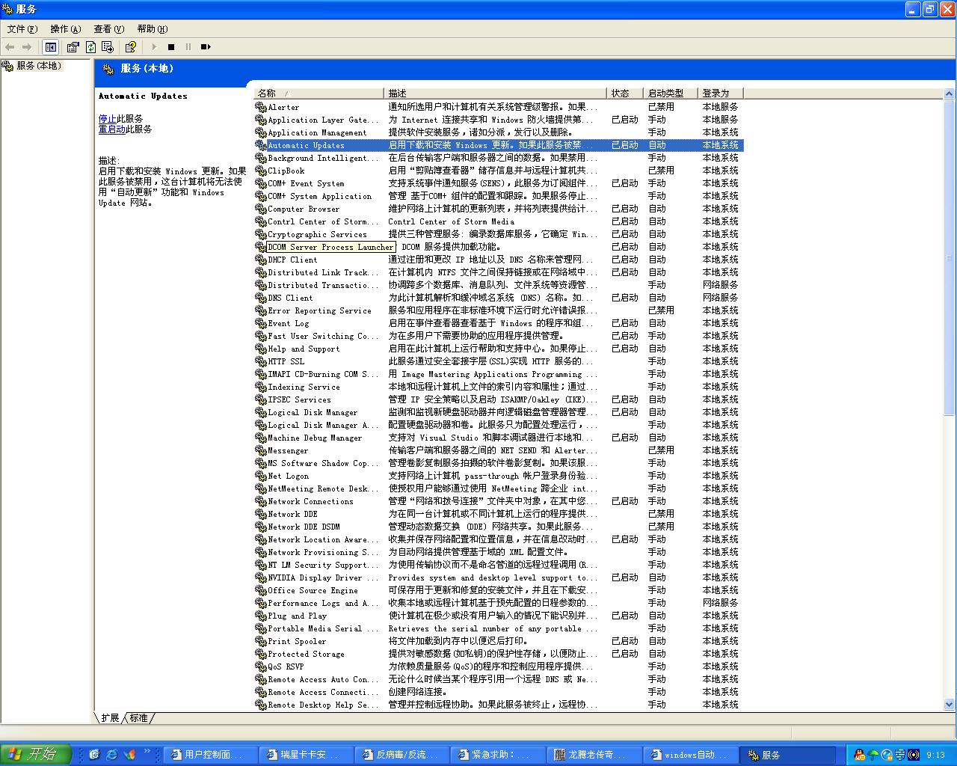Select the Background Intelligent service row
The width and height of the screenshot is (957, 766).
tap(499, 158)
